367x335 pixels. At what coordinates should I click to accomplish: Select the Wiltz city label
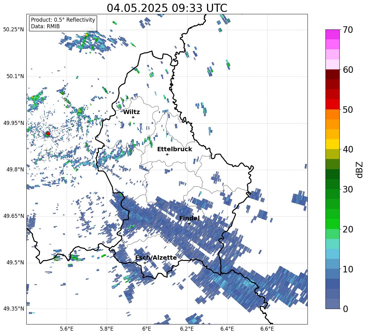coord(131,112)
